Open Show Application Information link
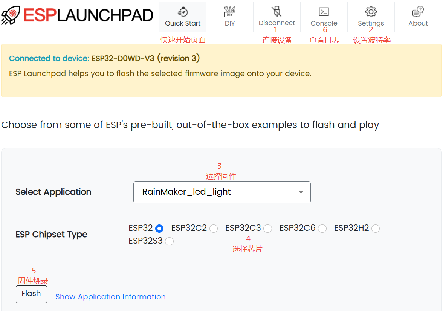Screen dimensions: 443x311 click(x=110, y=297)
